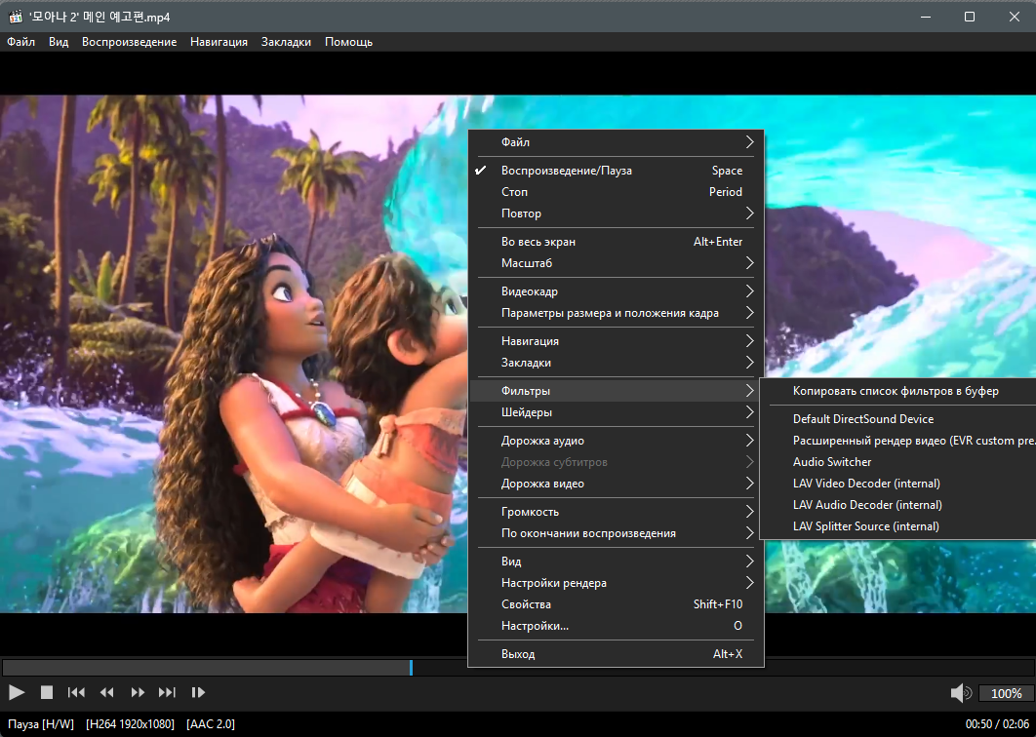Choose Стоп in the context menu
The height and width of the screenshot is (737, 1036).
(616, 191)
